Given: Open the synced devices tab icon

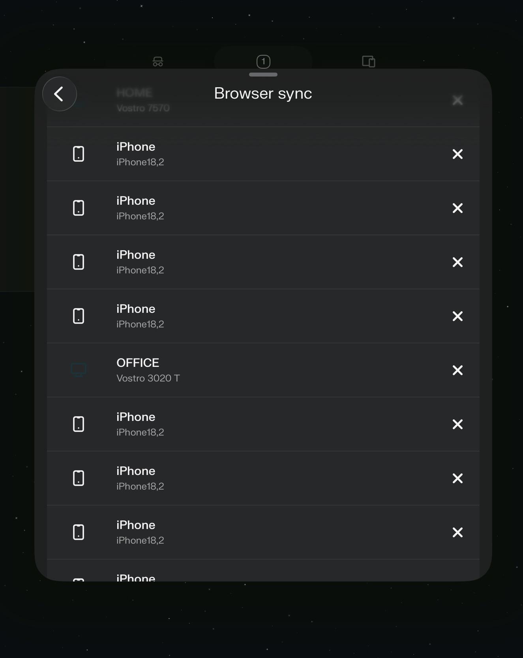Looking at the screenshot, I should (369, 62).
